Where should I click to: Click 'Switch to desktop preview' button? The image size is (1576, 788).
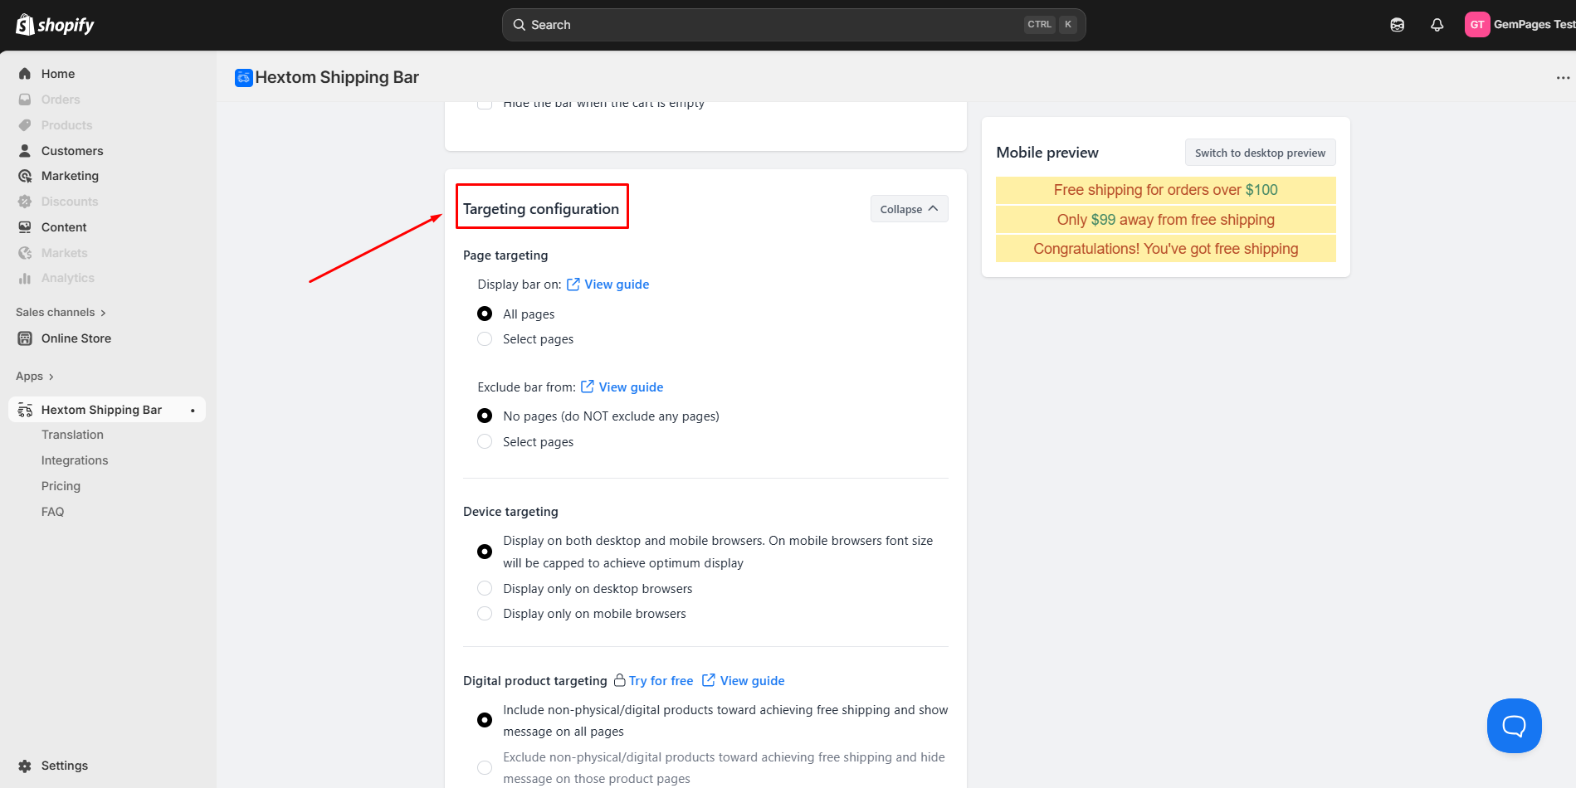[x=1260, y=153]
